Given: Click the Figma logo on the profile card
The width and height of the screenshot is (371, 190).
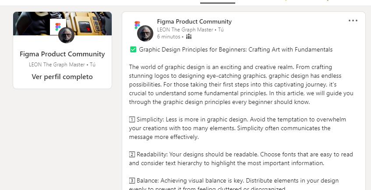Looking at the screenshot, I should [58, 27].
